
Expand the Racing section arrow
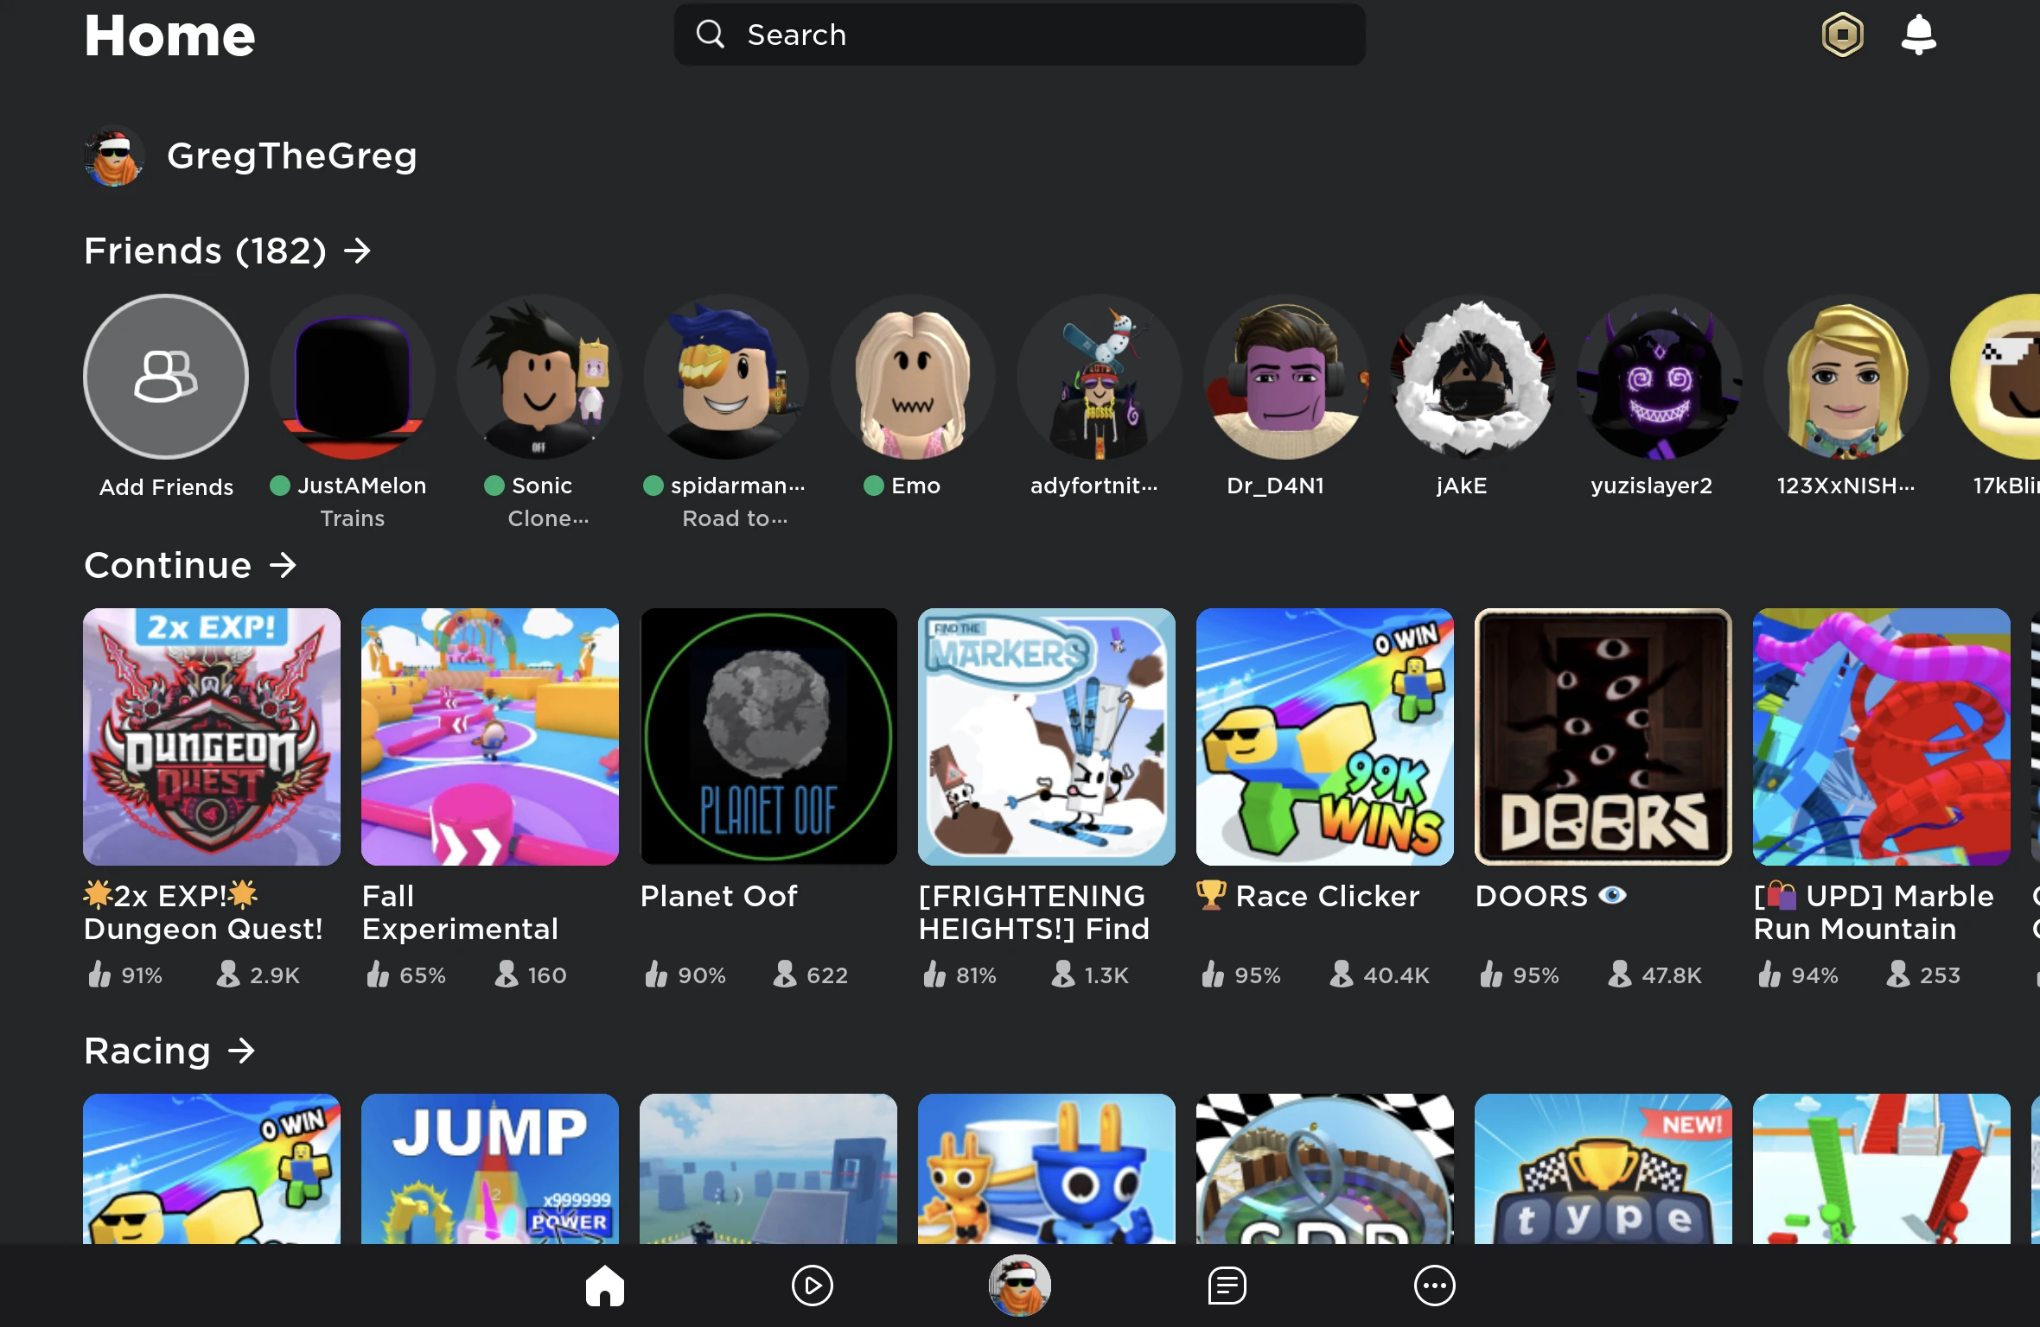[241, 1051]
